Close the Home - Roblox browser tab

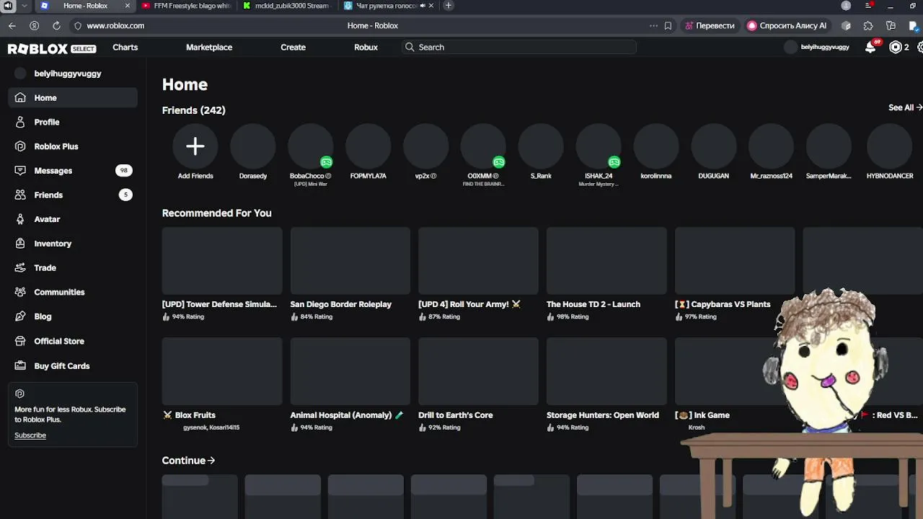(x=127, y=6)
